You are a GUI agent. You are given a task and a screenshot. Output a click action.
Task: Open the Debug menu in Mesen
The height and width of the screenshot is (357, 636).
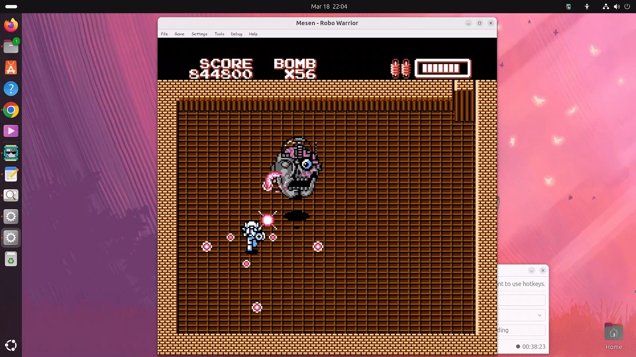[x=237, y=34]
